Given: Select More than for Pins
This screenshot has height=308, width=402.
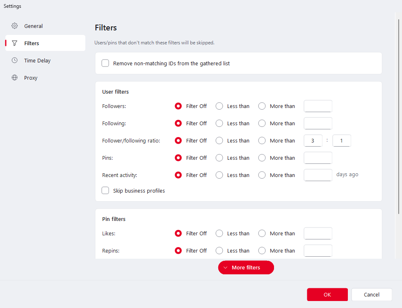Looking at the screenshot, I should tap(262, 158).
